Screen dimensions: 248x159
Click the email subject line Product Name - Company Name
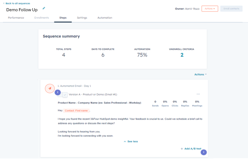[x=99, y=103]
